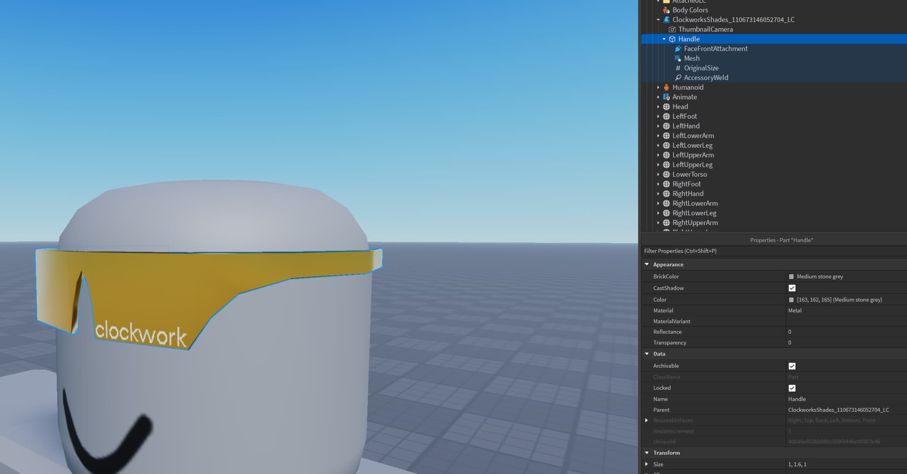Select the FaceFrontAttachment tree row
This screenshot has height=474, width=907.
tap(774, 49)
